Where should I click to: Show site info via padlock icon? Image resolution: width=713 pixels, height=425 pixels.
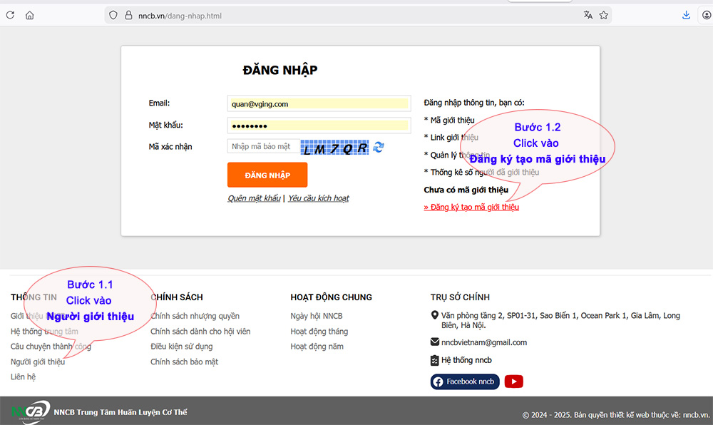tap(128, 15)
